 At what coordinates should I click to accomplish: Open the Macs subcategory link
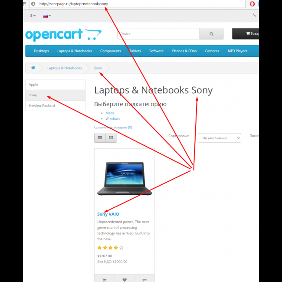tap(109, 113)
